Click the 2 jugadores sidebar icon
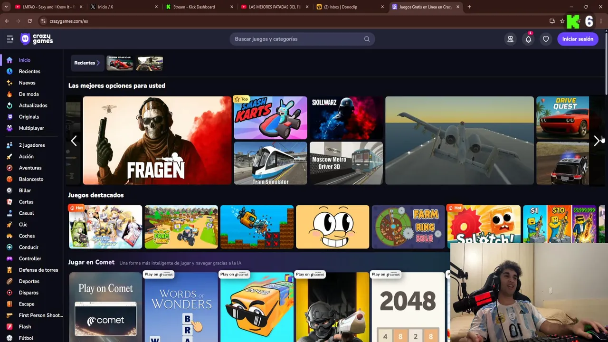This screenshot has height=342, width=608. 9,145
